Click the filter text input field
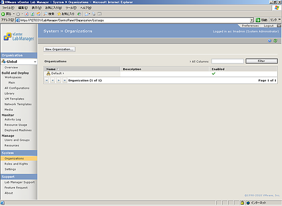Viewport: 282px width, 206px height. coord(227,61)
